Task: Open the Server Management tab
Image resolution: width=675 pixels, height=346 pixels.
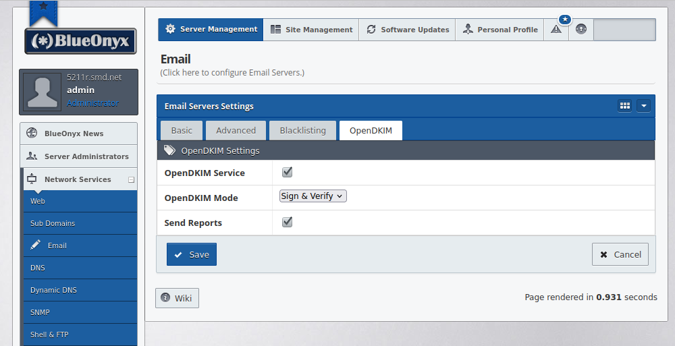Action: tap(211, 29)
